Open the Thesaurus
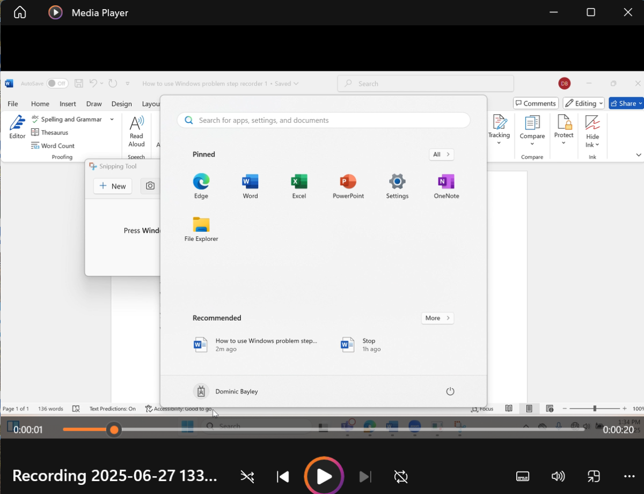 (x=49, y=132)
